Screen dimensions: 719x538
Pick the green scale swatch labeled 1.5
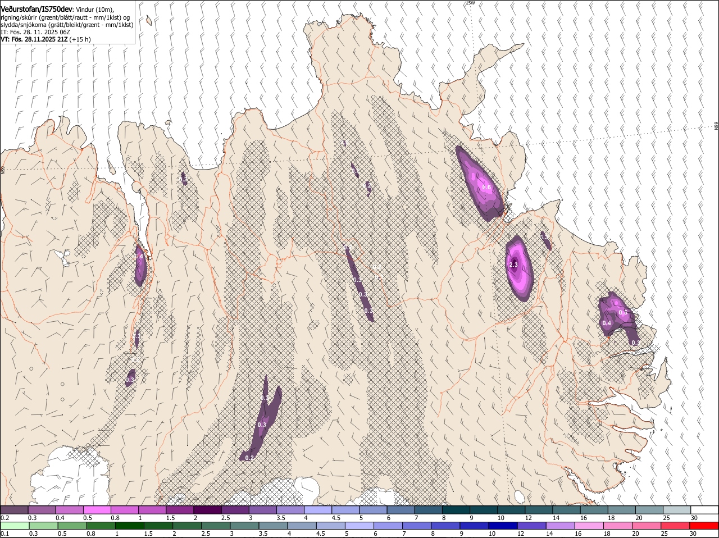[158, 526]
